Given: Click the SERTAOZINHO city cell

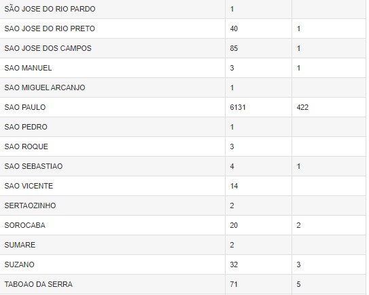Looking at the screenshot, I should click(x=113, y=205).
